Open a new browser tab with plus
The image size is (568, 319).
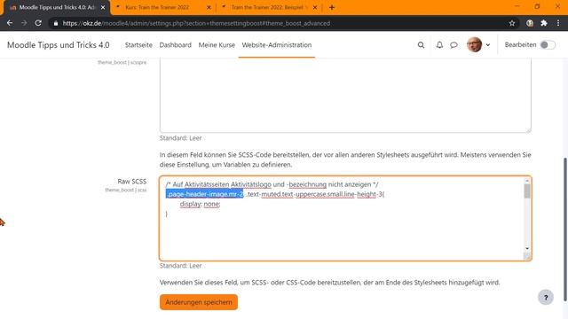tap(331, 7)
